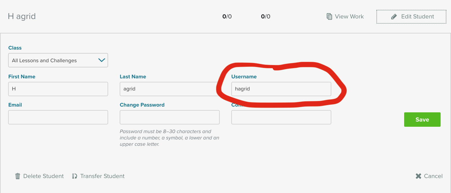Viewport: 451px width, 193px height.
Task: Open the All Lessons and Challenges dropdown
Action: (58, 60)
